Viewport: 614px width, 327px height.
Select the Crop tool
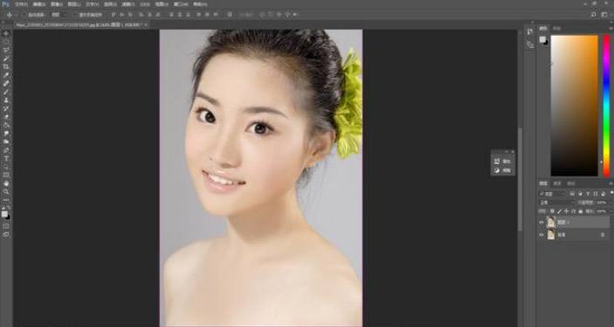coord(6,66)
